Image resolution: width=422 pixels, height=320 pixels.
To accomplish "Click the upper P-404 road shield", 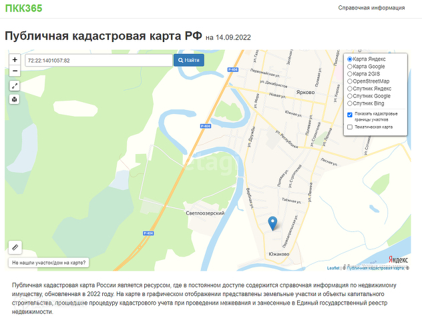I will click(233, 69).
